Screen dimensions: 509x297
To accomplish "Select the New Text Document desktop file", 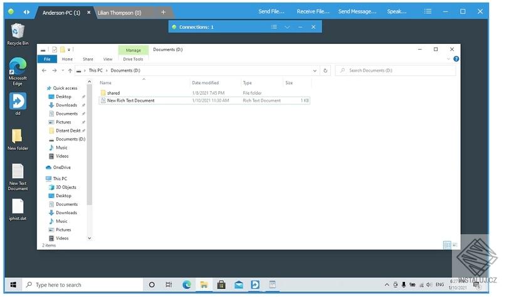I will pos(18,177).
